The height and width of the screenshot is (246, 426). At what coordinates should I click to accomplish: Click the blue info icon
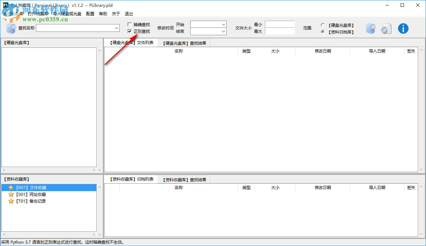click(403, 28)
